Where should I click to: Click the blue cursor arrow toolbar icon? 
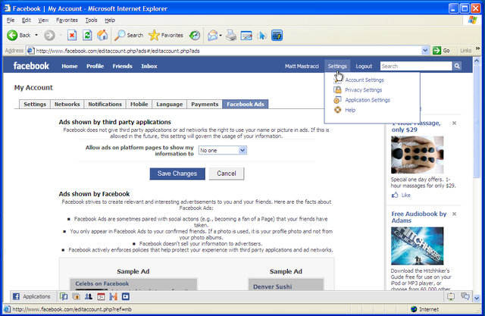(261, 36)
